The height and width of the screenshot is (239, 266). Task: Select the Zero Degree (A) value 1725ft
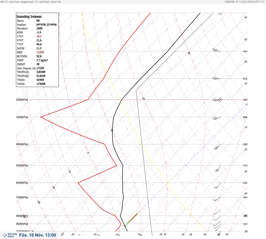(x=40, y=68)
